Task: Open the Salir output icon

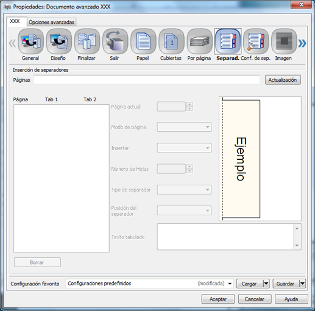Action: click(115, 41)
